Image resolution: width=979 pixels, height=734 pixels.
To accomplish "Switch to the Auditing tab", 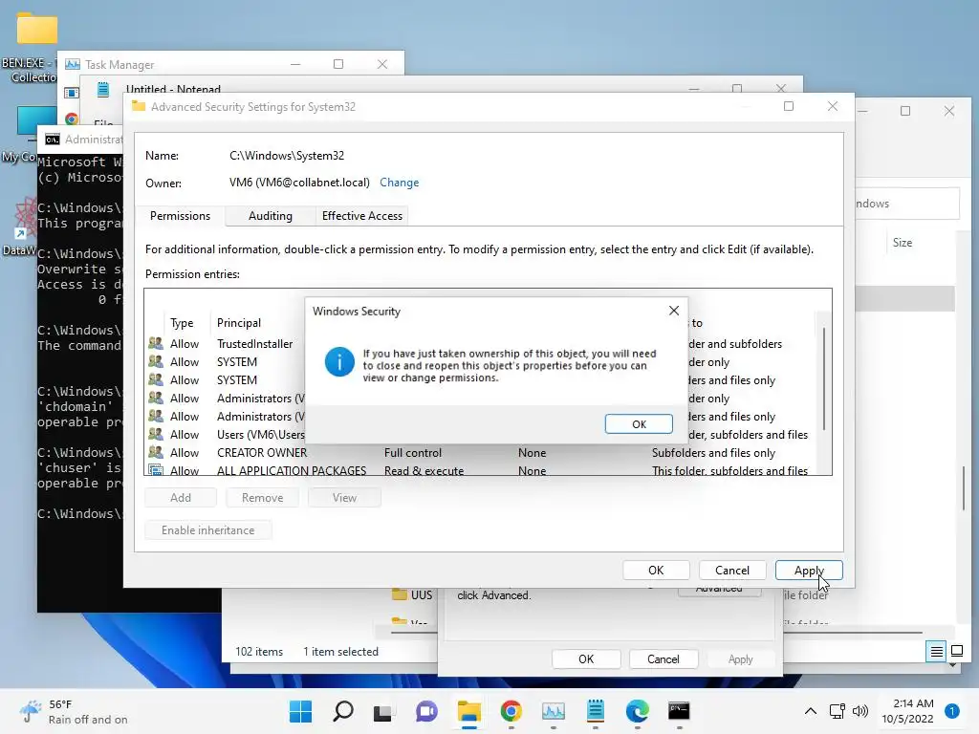I will coord(270,216).
